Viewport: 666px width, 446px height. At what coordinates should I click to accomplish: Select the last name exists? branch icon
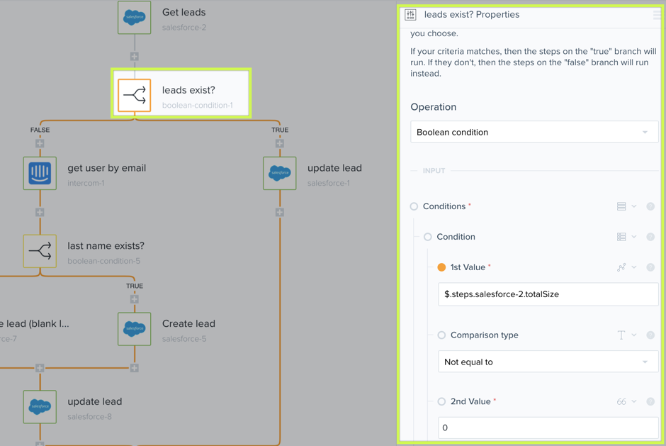pyautogui.click(x=40, y=251)
